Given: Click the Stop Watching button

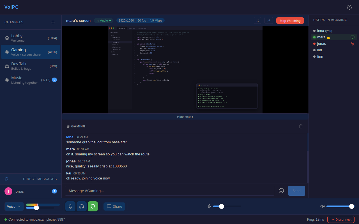Looking at the screenshot, I should pyautogui.click(x=290, y=20).
